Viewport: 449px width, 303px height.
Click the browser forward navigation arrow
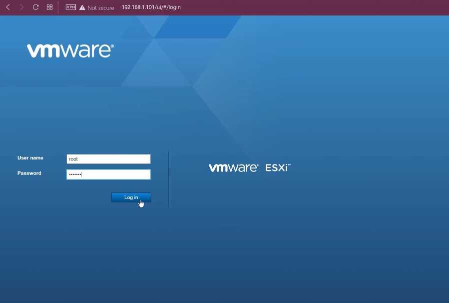coord(21,7)
